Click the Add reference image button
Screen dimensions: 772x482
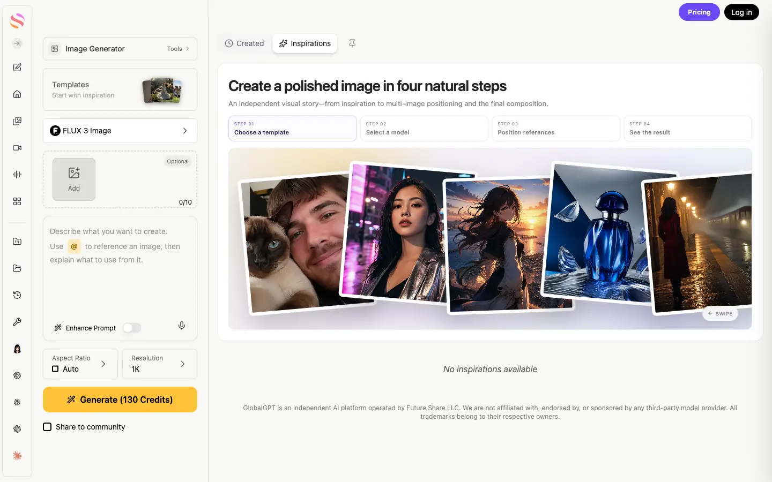(x=74, y=179)
